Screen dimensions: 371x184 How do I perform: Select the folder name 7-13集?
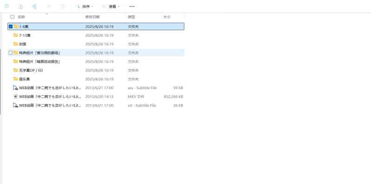pyautogui.click(x=25, y=35)
